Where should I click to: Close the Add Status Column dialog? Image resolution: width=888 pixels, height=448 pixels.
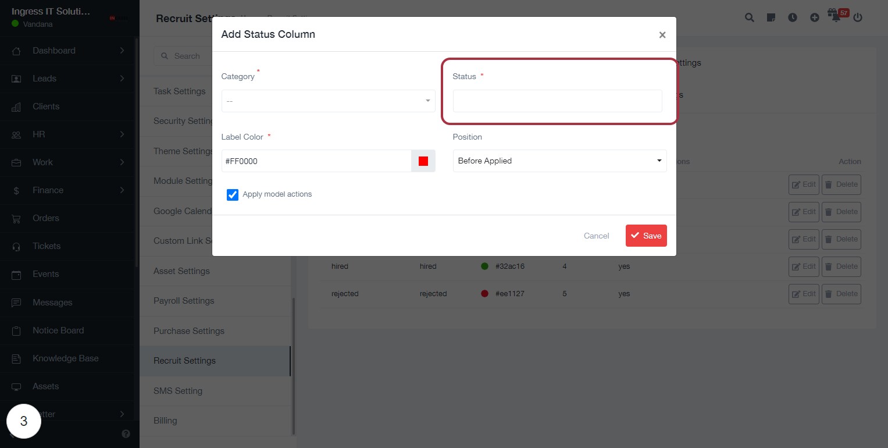(662, 35)
